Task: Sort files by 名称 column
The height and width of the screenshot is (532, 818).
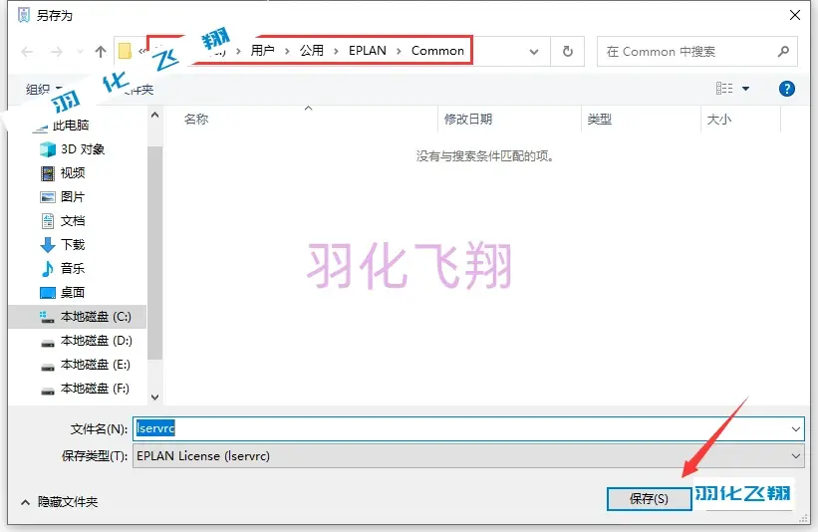Action: [196, 119]
